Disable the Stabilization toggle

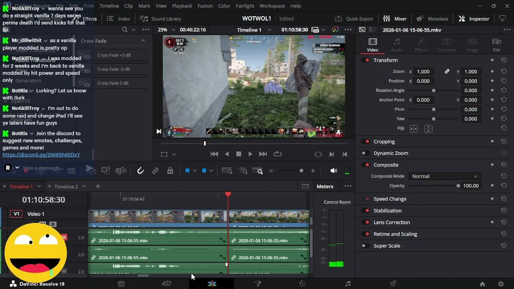click(x=365, y=211)
